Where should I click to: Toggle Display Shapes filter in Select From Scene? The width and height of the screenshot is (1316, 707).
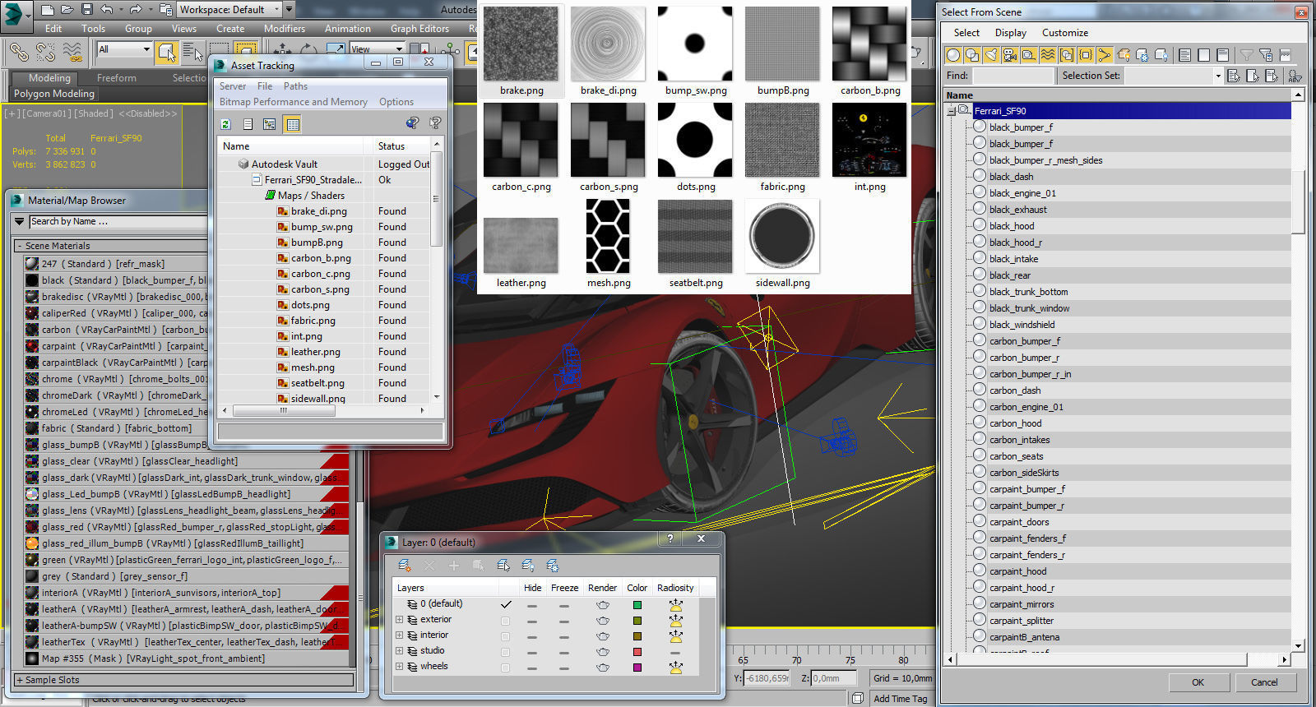[972, 55]
